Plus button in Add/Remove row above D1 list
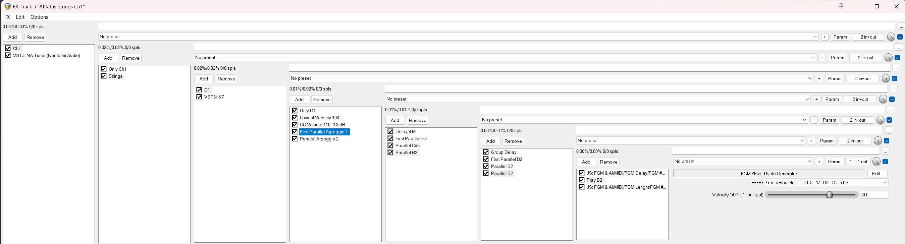Screen dimensions: 905x244 819,79
